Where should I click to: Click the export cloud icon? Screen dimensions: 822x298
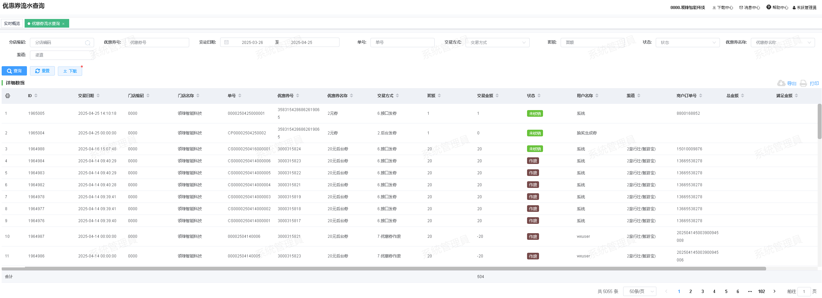tap(781, 83)
